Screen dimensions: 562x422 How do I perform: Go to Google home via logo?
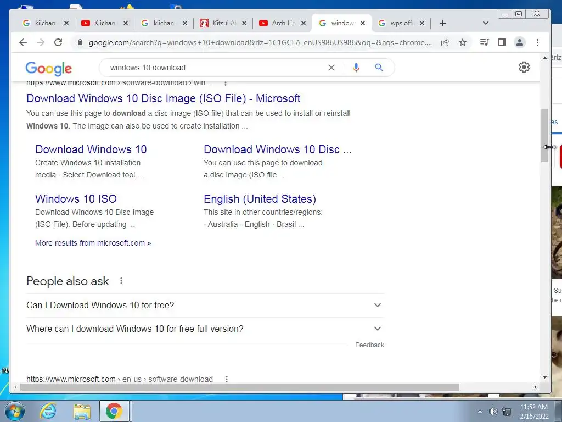[x=48, y=68]
